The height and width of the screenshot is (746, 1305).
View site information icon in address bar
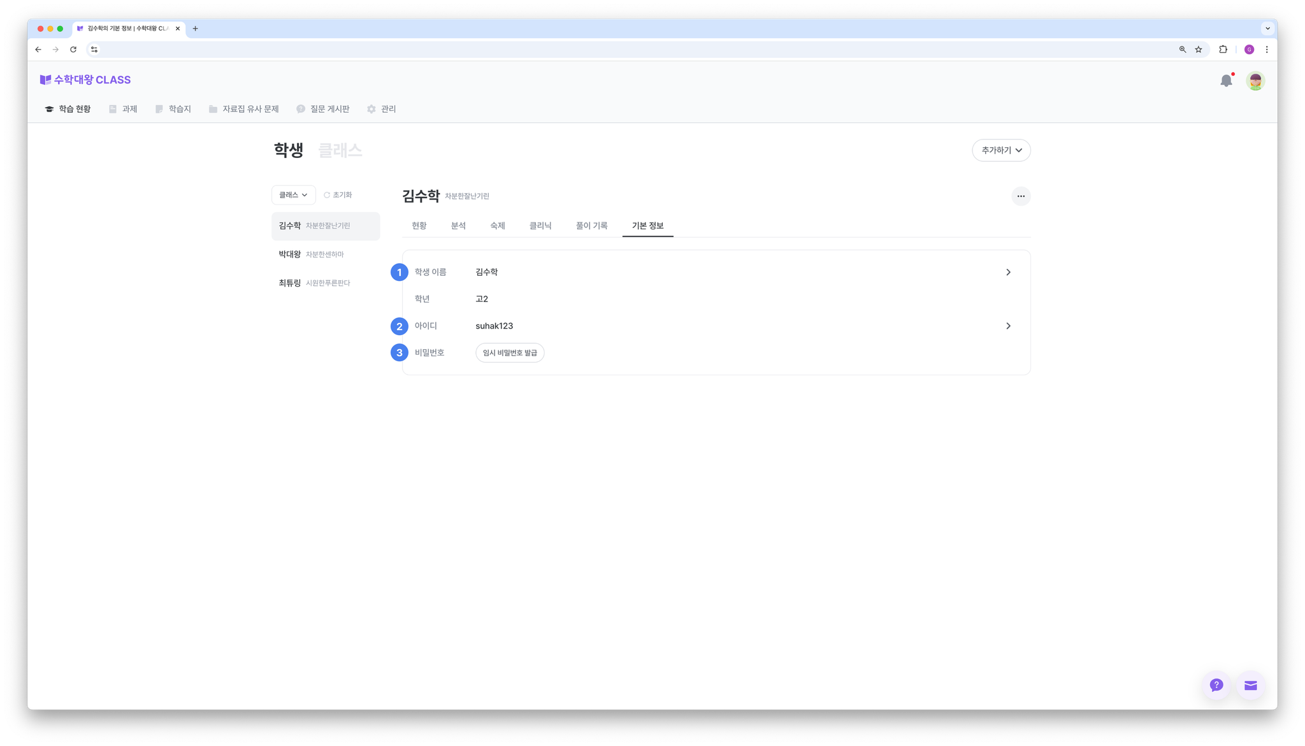click(94, 50)
